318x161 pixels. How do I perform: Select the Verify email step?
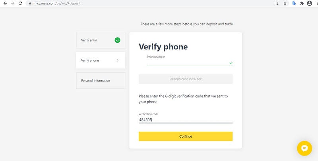pos(101,40)
